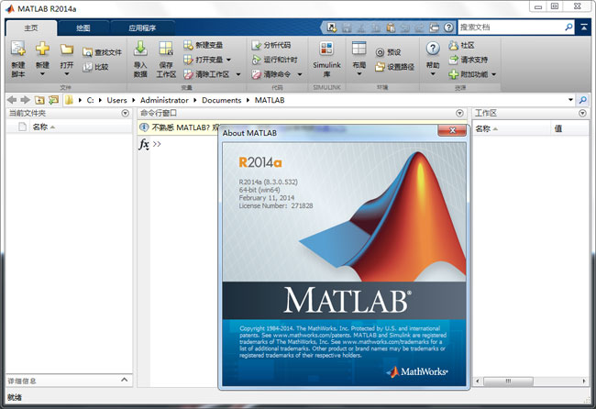Click the Help (帮助) question mark icon
The height and width of the screenshot is (409, 596).
coord(433,49)
